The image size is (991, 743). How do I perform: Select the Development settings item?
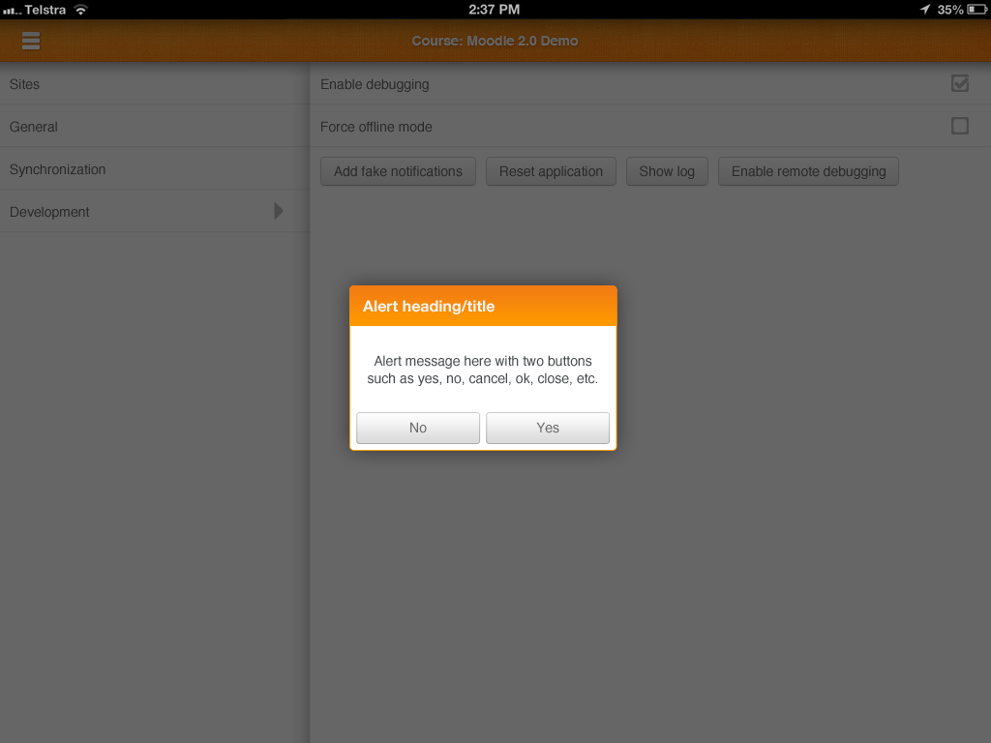(155, 211)
